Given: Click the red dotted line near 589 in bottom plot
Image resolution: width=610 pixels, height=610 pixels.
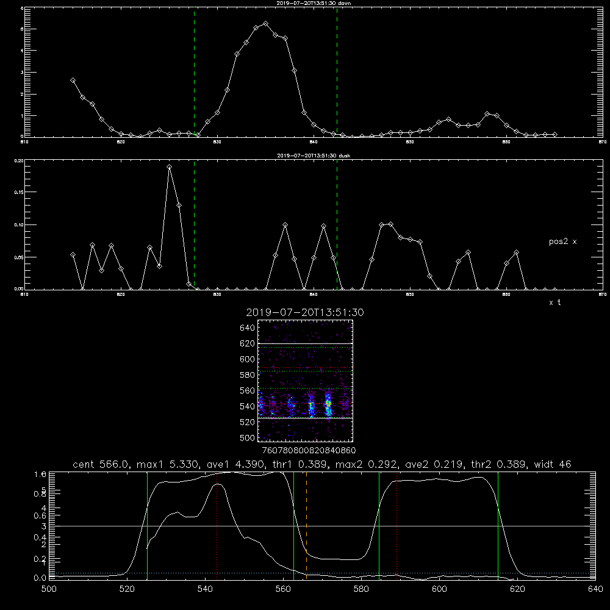Looking at the screenshot, I should (397, 525).
